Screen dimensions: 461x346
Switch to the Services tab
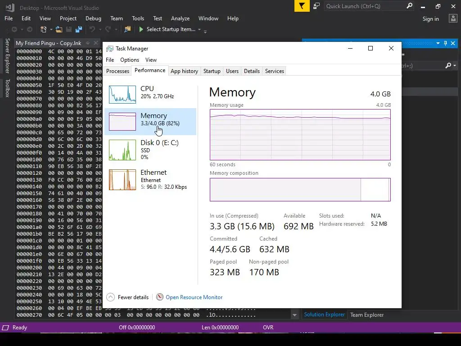coord(274,71)
